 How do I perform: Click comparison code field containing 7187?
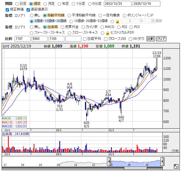[23, 39]
